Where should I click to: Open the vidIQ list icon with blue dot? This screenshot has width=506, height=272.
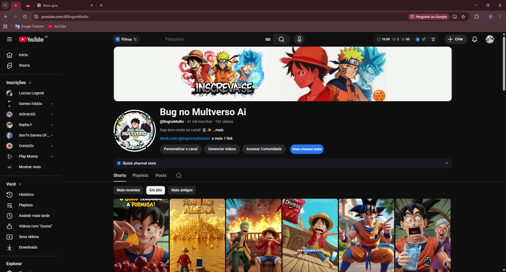[x=424, y=39]
